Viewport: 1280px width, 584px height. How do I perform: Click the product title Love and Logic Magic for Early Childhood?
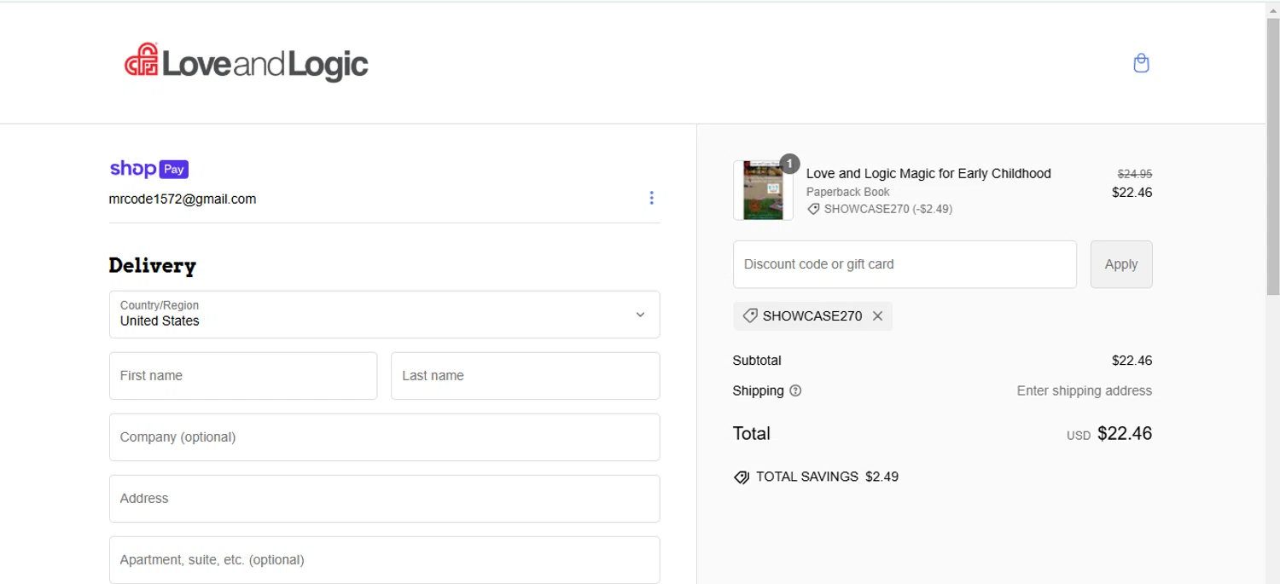(928, 174)
